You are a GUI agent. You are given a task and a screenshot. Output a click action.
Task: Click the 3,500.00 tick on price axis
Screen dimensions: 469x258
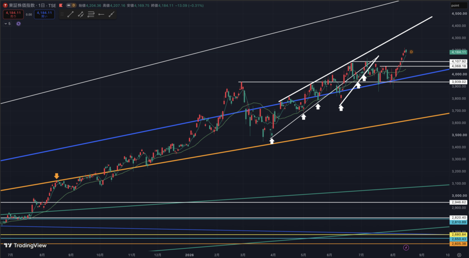click(459, 135)
